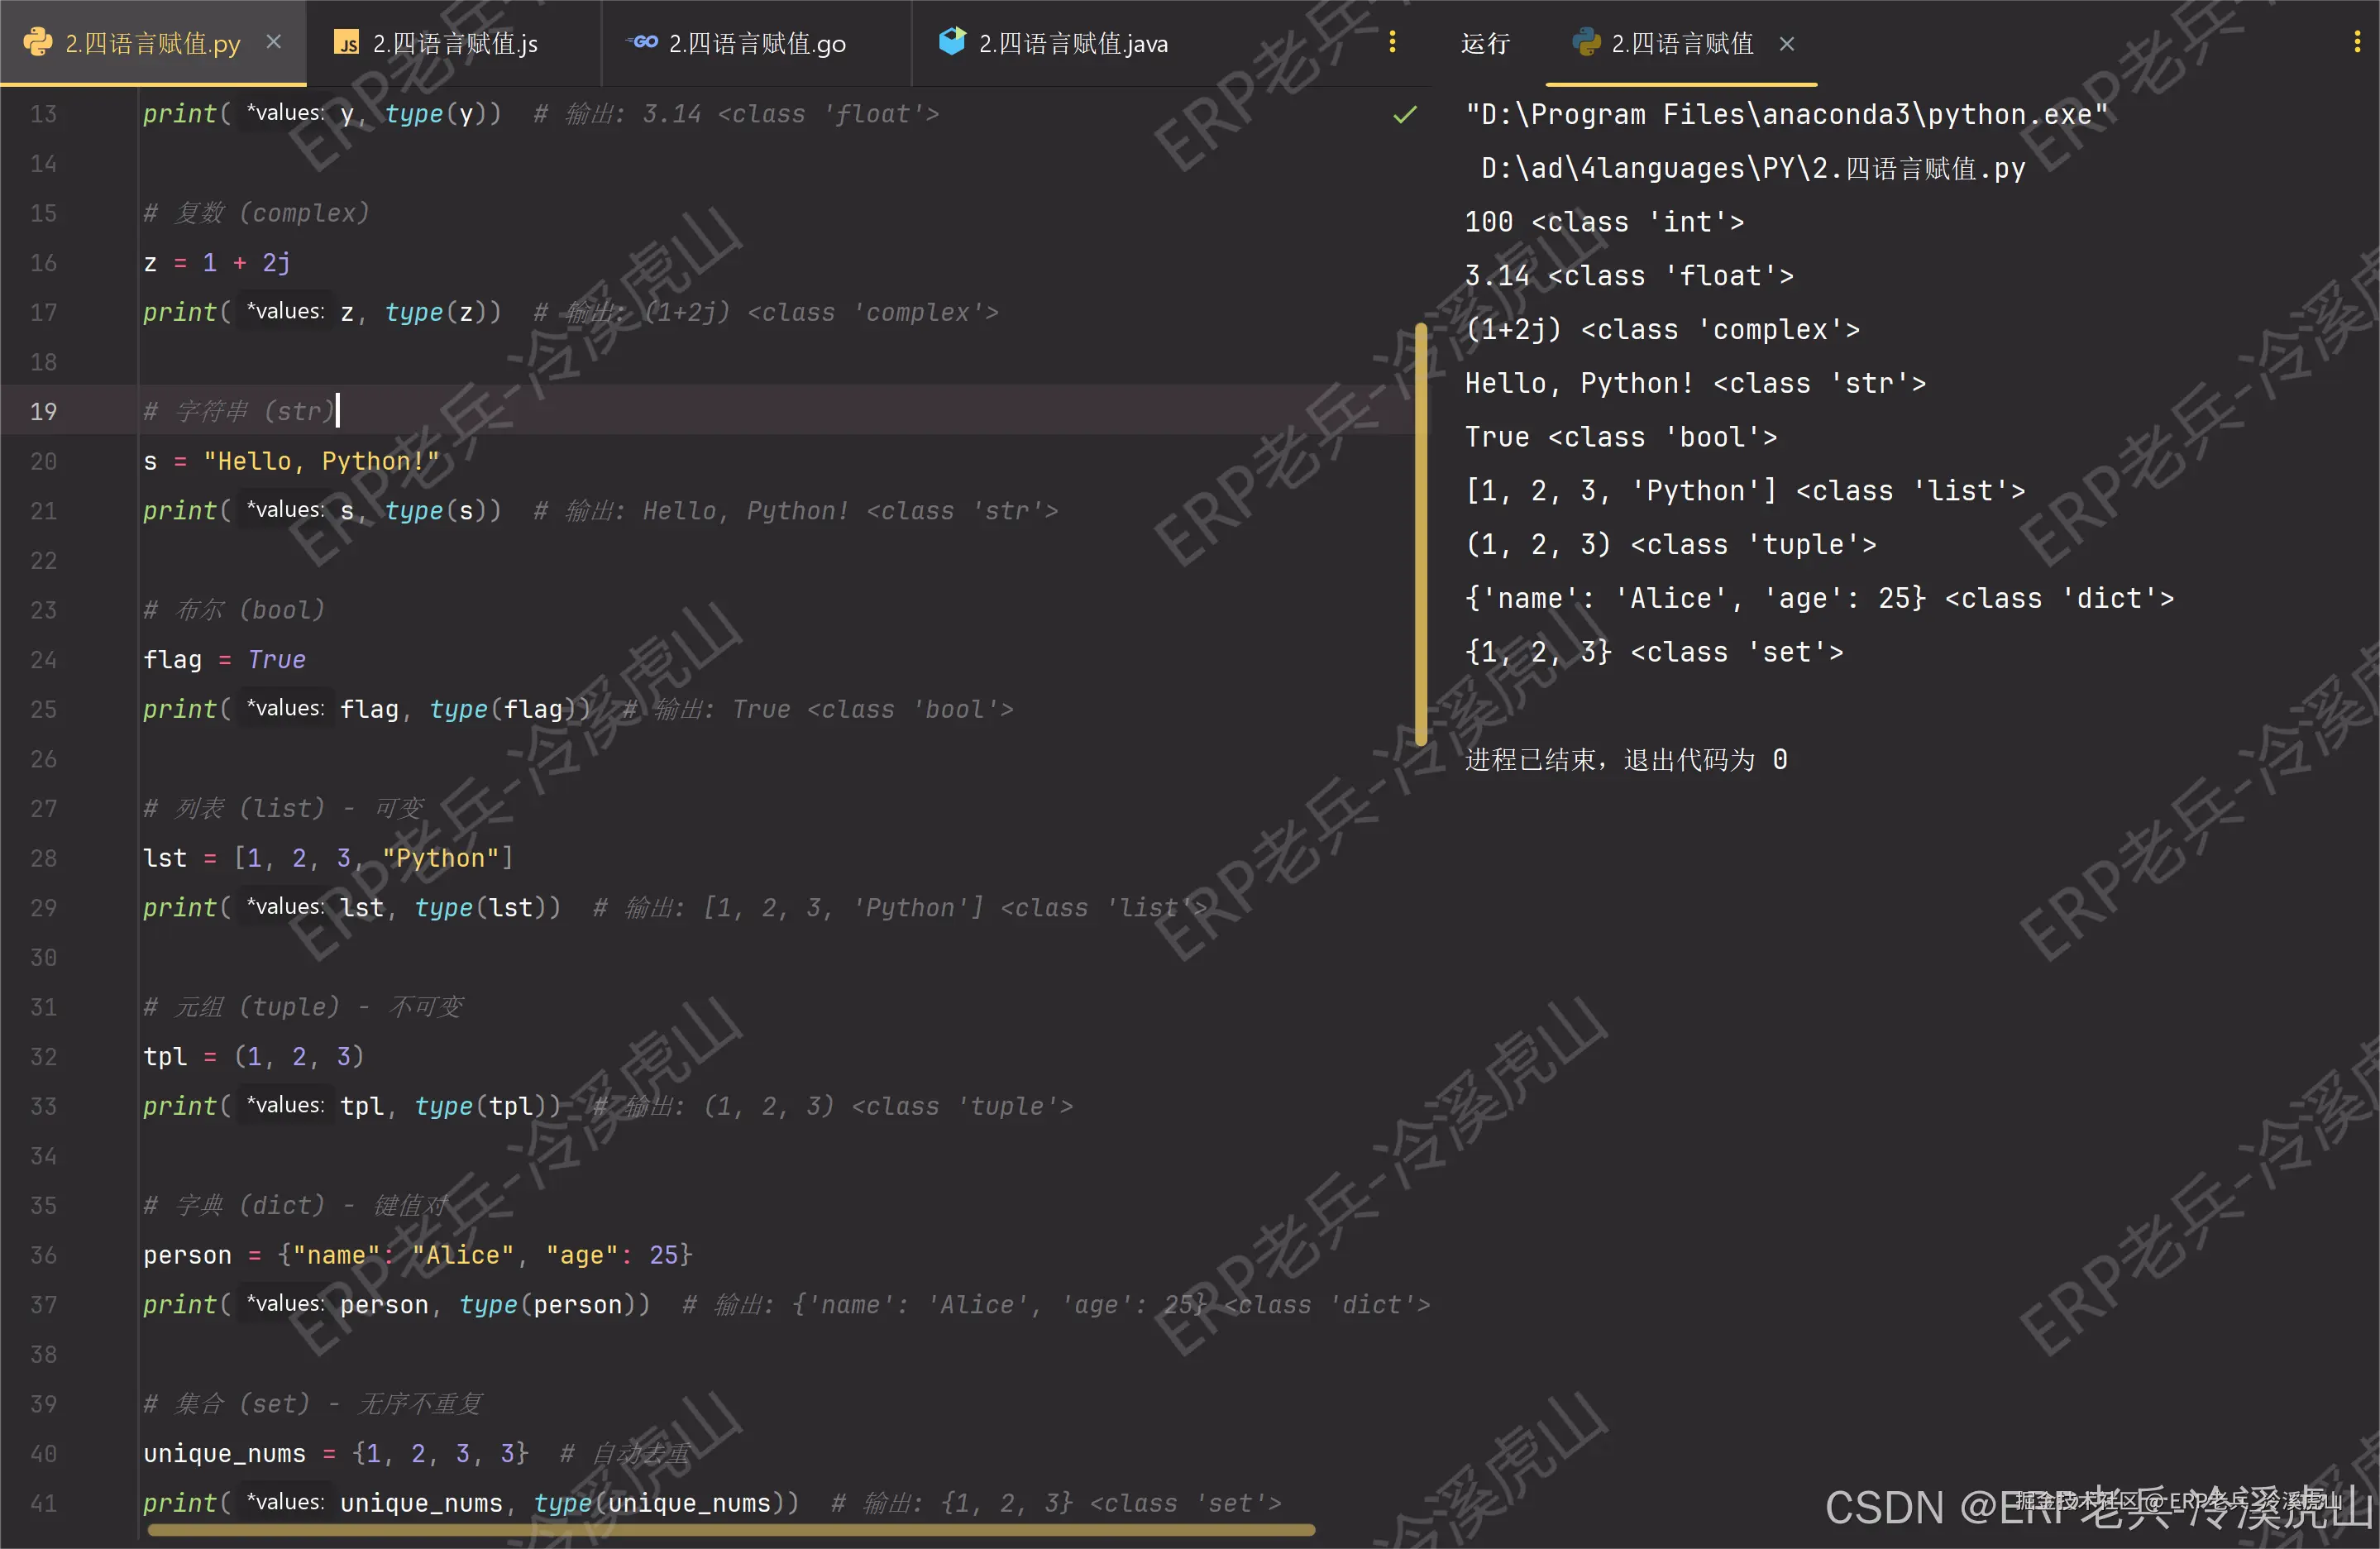This screenshot has width=2380, height=1549.
Task: Open the top-right three-dot options menu
Action: click(2356, 42)
